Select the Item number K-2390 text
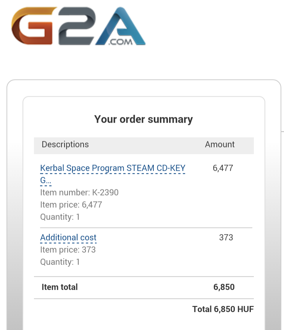The height and width of the screenshot is (330, 284). tap(79, 192)
